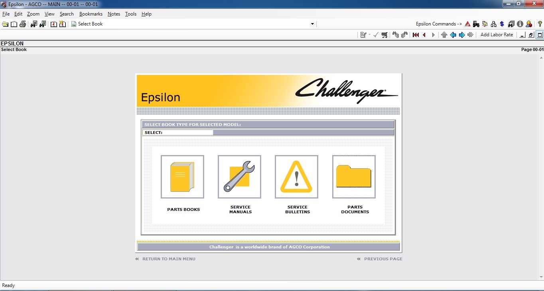Screen dimensions: 544x291
Task: Go to first page with red rewind icon
Action: pos(416,35)
